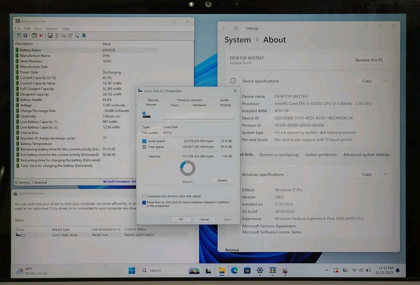Switch to the Sharing tab in disk properties

(225, 105)
